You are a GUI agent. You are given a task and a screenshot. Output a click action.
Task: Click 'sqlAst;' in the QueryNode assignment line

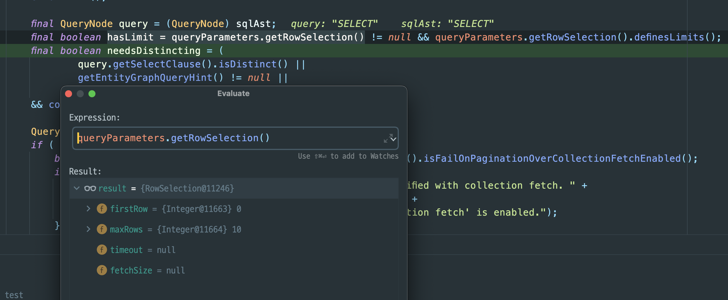pos(256,24)
